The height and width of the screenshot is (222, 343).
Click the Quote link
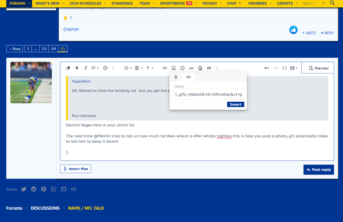[309, 33]
